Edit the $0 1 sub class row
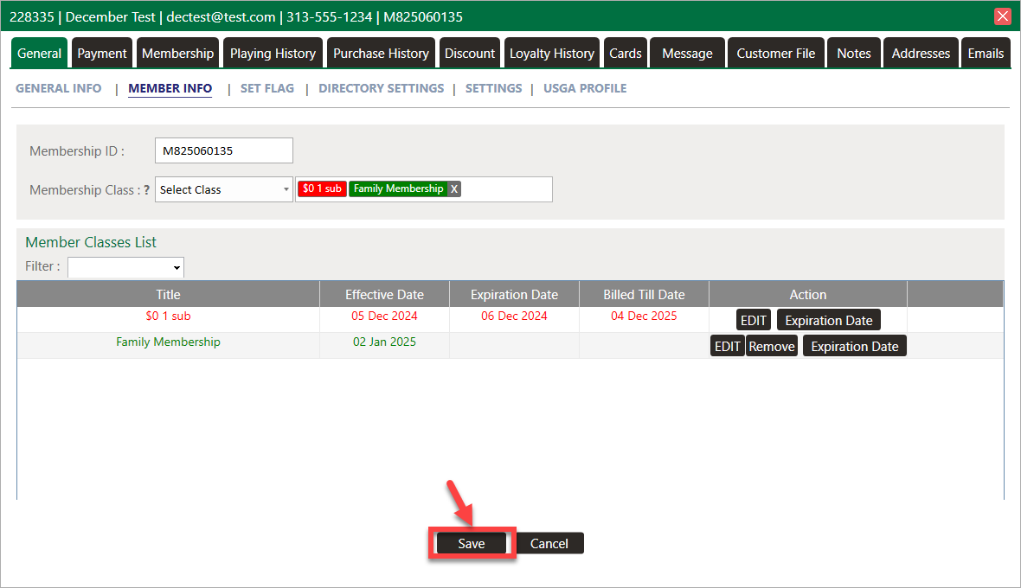1021x588 pixels. [753, 320]
